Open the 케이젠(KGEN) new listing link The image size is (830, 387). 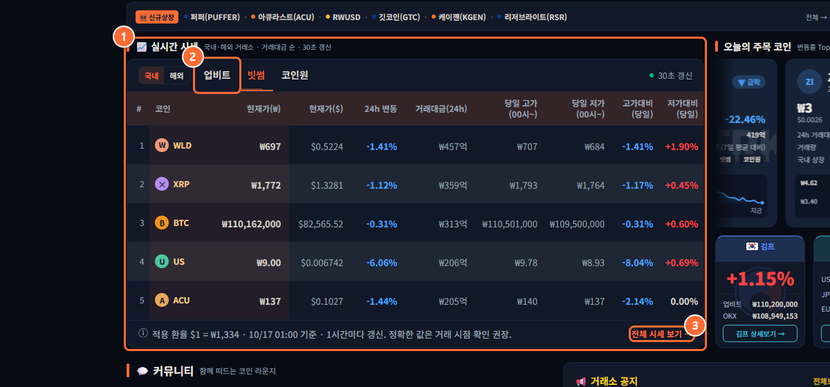(x=458, y=17)
